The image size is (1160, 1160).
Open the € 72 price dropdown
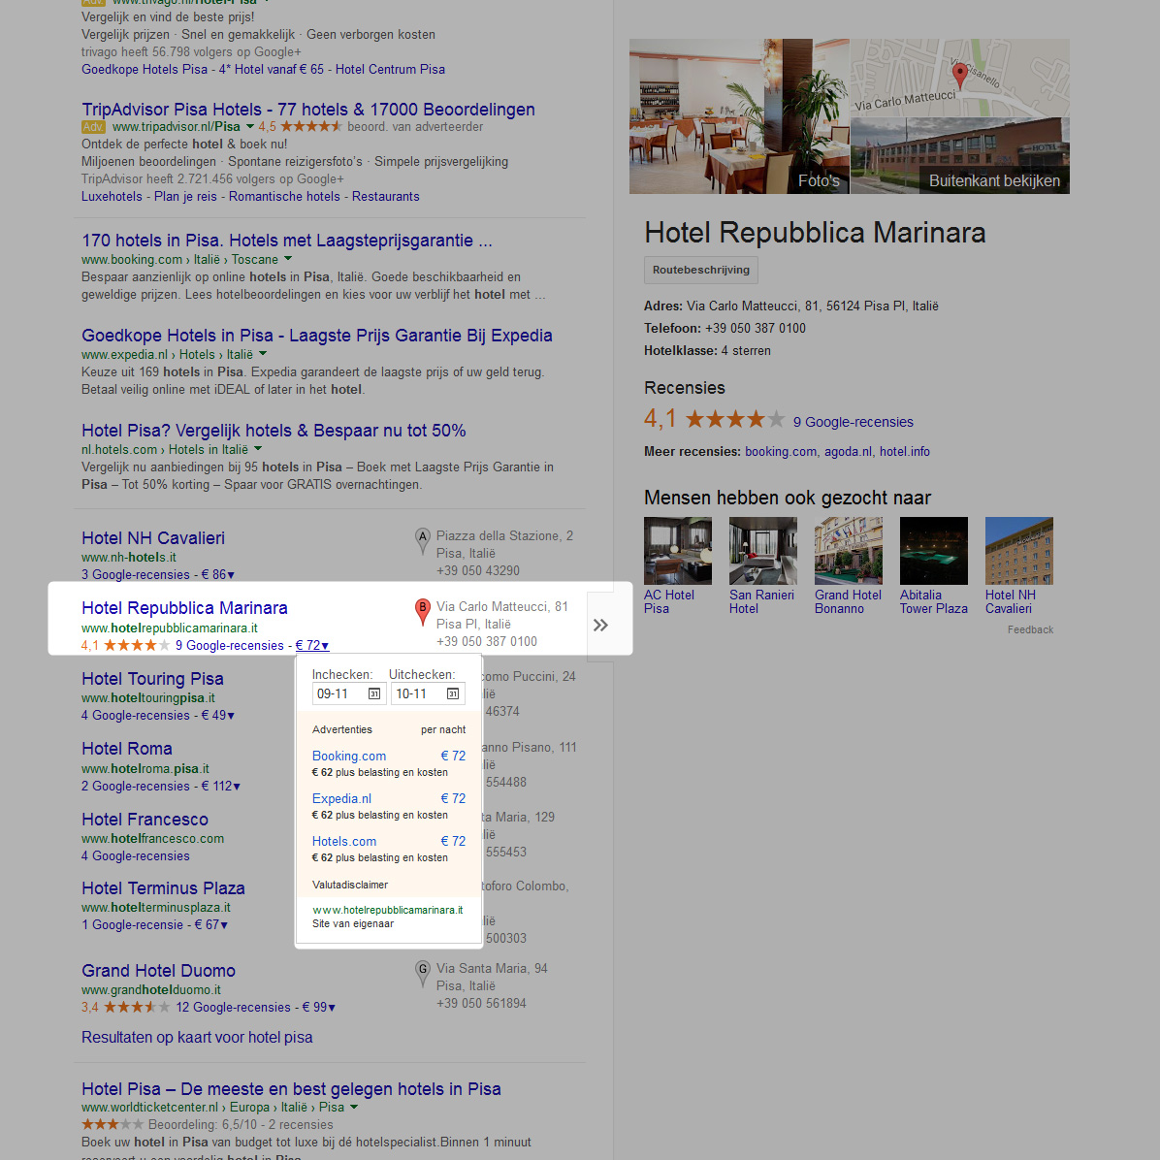click(x=312, y=645)
